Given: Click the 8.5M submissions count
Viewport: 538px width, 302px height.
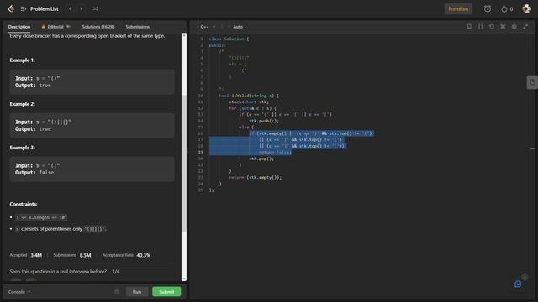Looking at the screenshot, I should (85, 255).
